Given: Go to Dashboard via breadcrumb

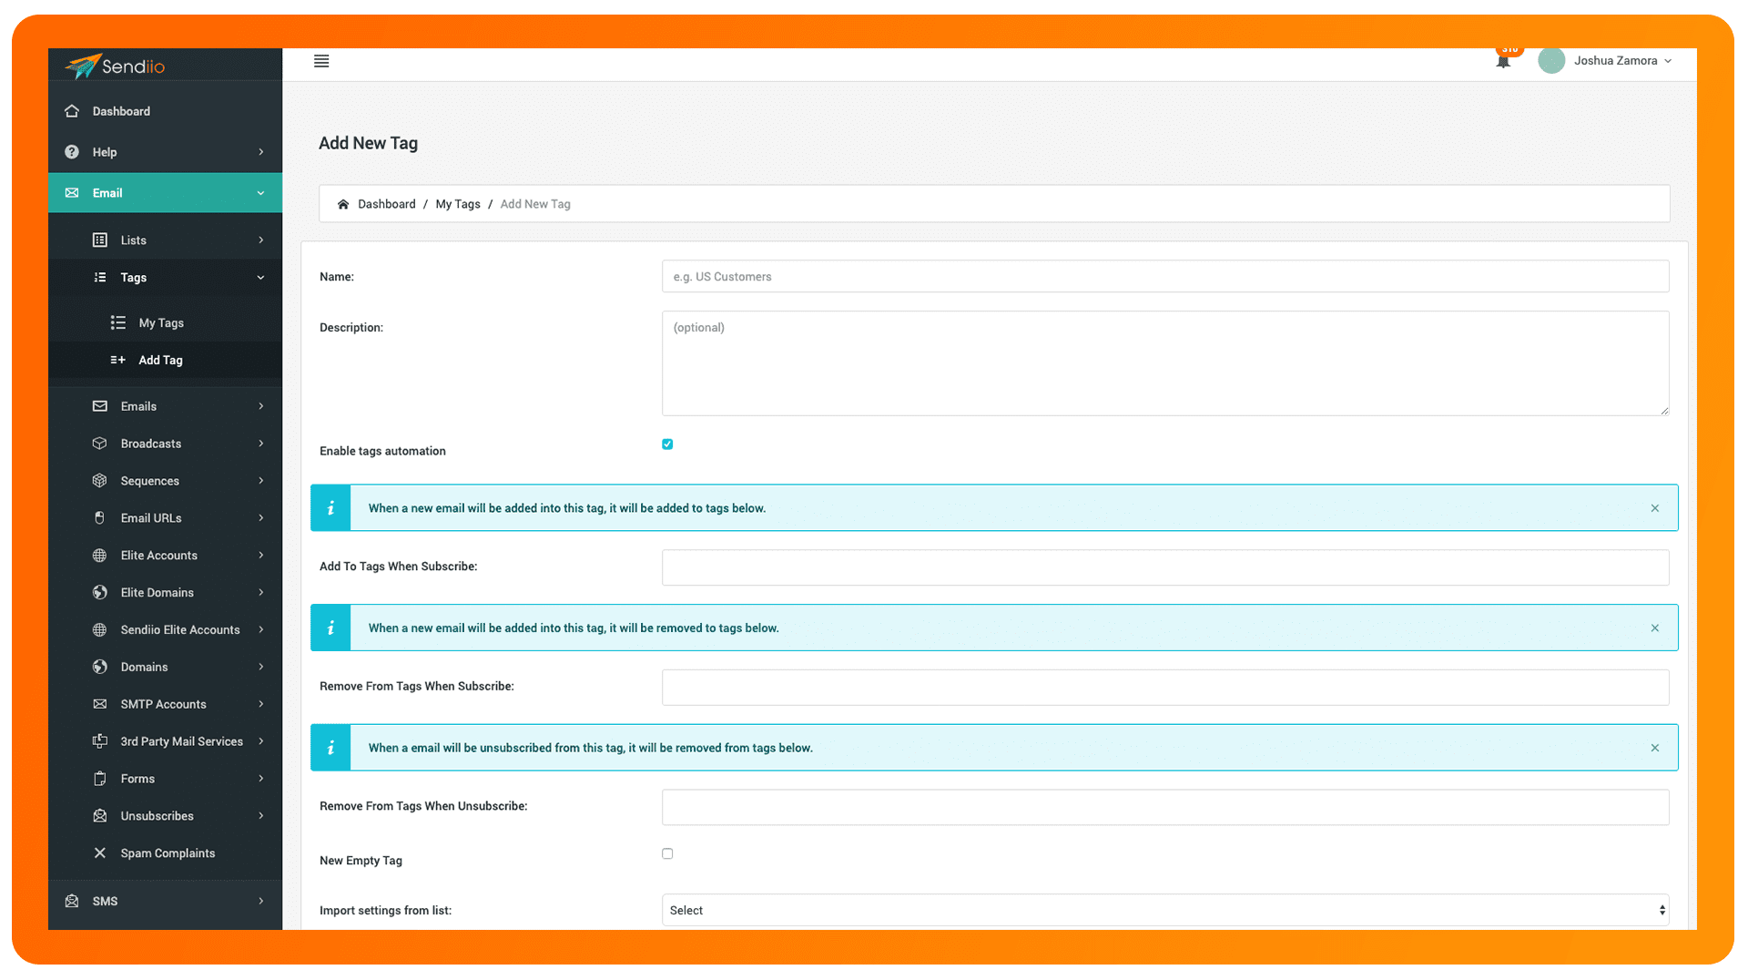Looking at the screenshot, I should click(386, 204).
